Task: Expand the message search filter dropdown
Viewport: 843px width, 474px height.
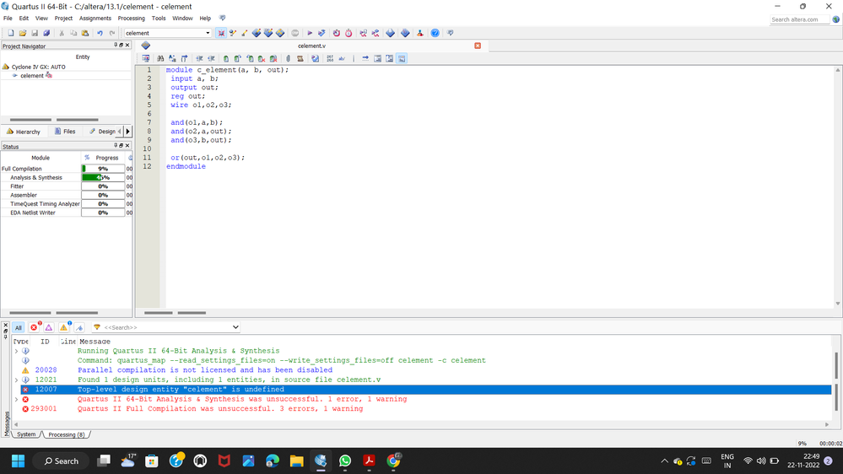Action: (x=235, y=327)
